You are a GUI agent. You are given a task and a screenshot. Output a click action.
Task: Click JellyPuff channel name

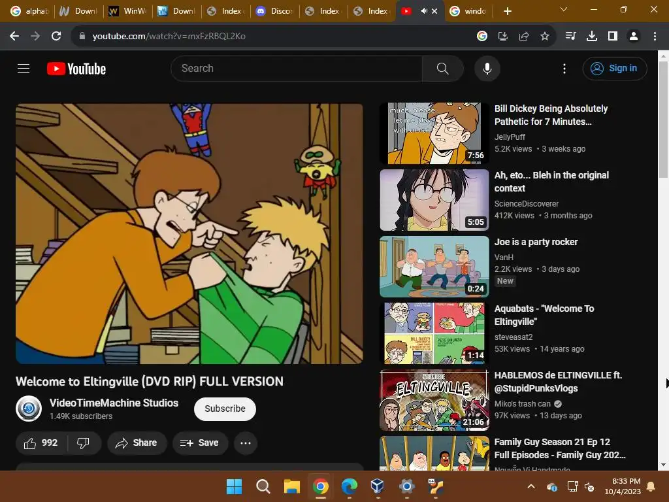tap(510, 137)
